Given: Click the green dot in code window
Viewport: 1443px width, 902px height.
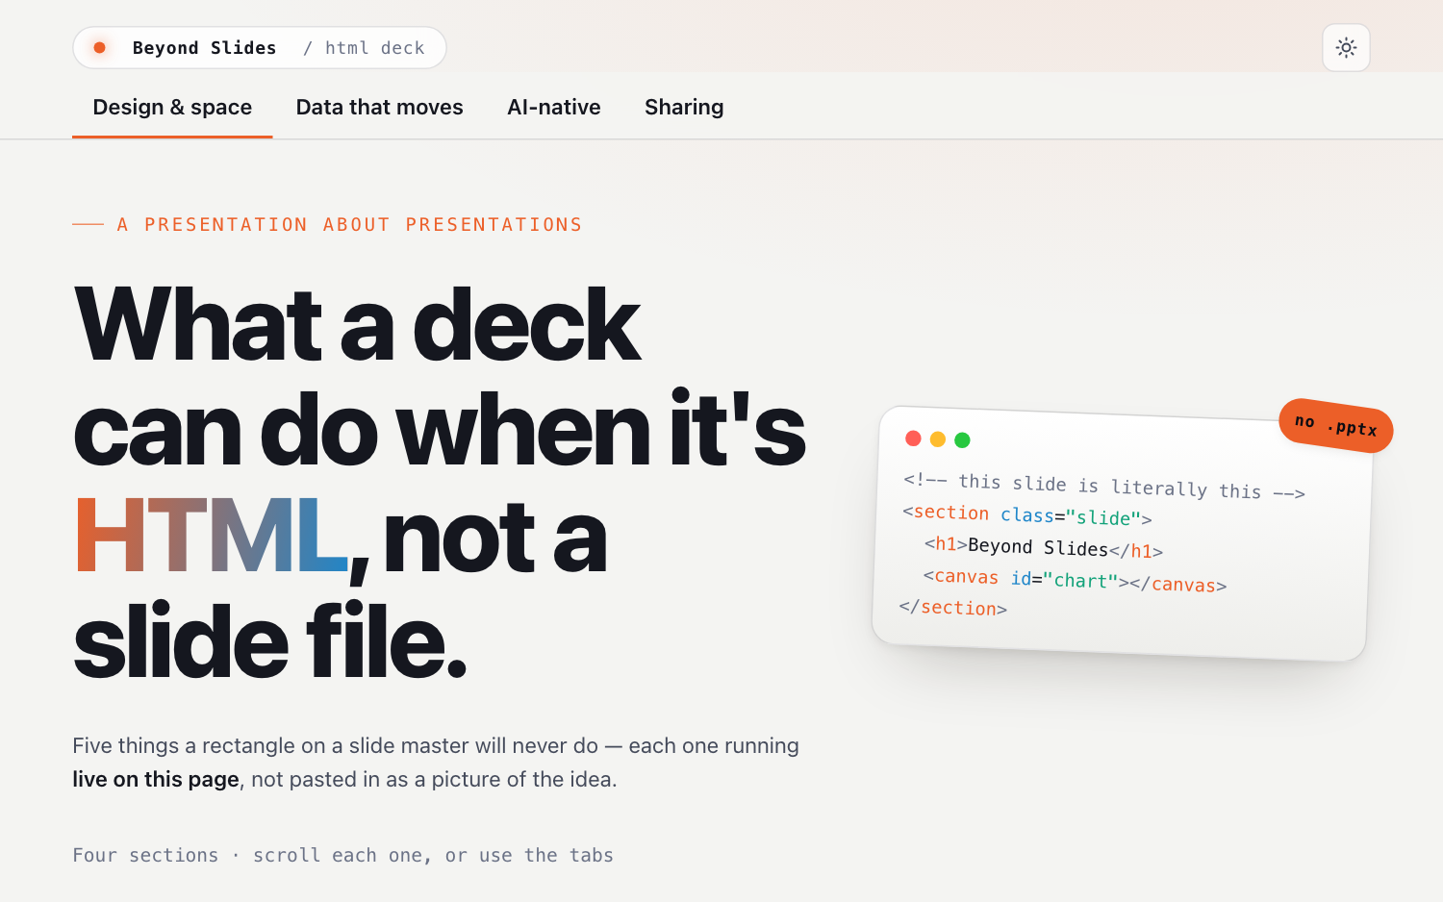Looking at the screenshot, I should [x=962, y=440].
